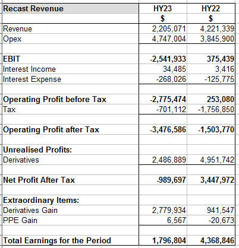This screenshot has width=239, height=248.
Task: Select the Opex row label
Action: point(12,39)
